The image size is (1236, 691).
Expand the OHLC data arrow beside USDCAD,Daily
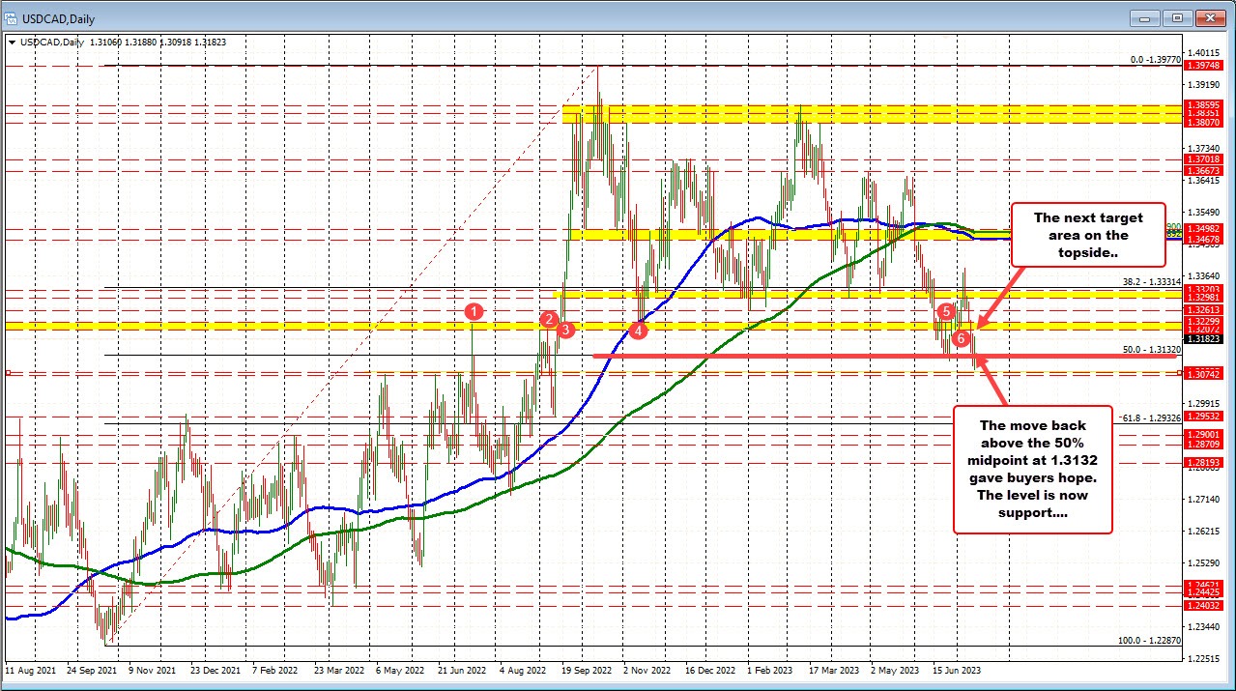click(11, 43)
